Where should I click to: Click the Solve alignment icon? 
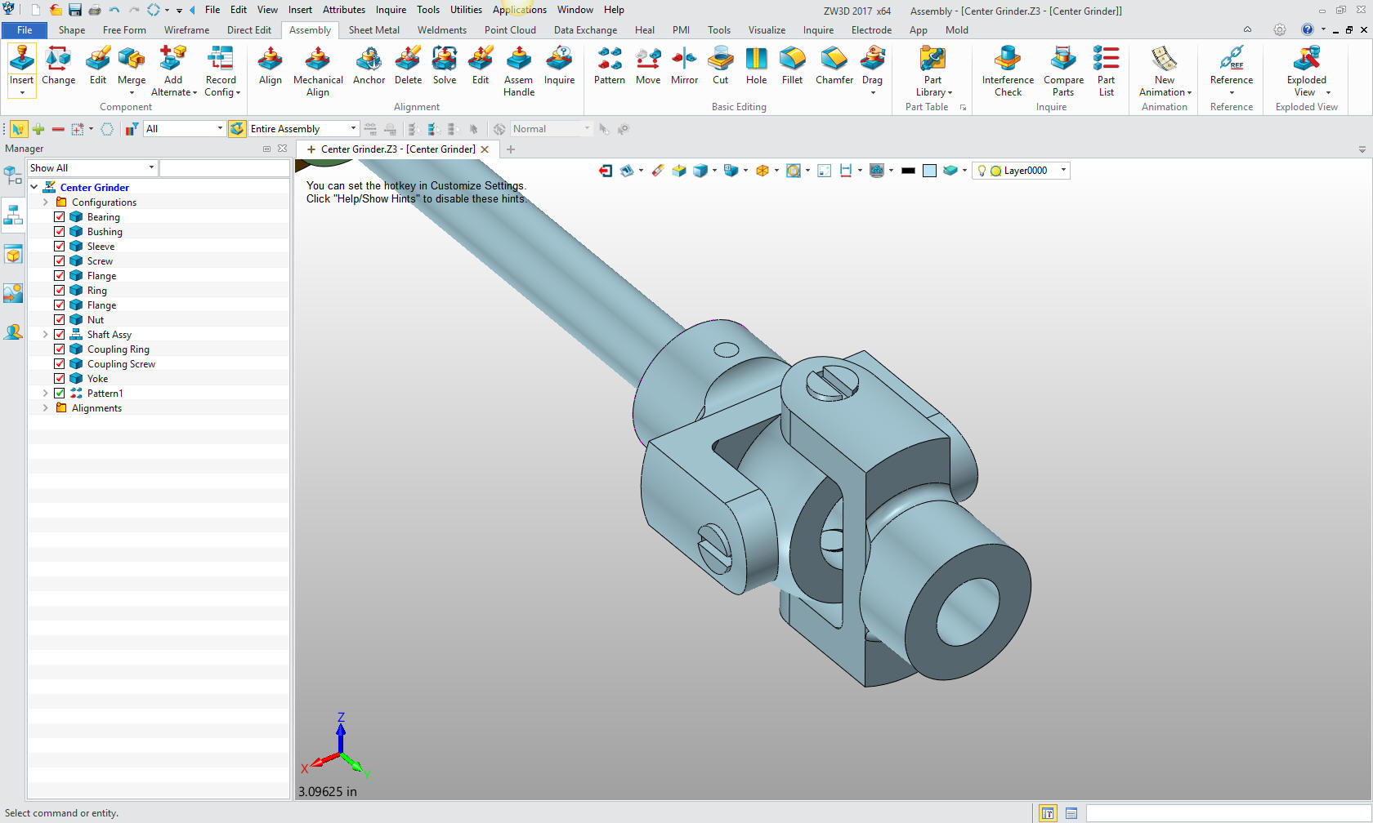(x=445, y=59)
